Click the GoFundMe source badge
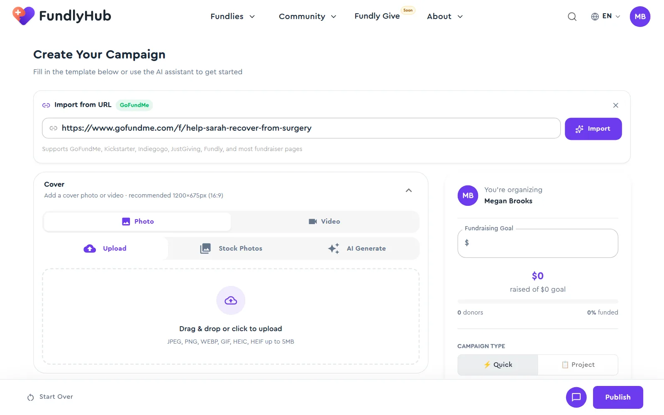 coord(134,105)
